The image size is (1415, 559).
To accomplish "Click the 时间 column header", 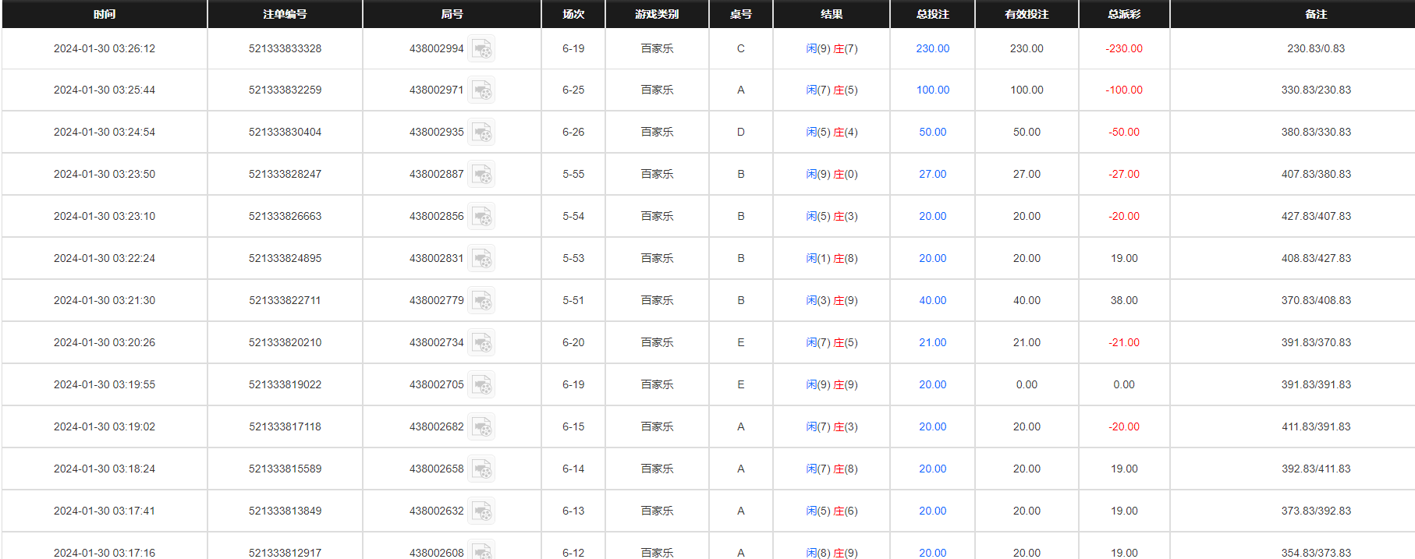I will point(105,14).
